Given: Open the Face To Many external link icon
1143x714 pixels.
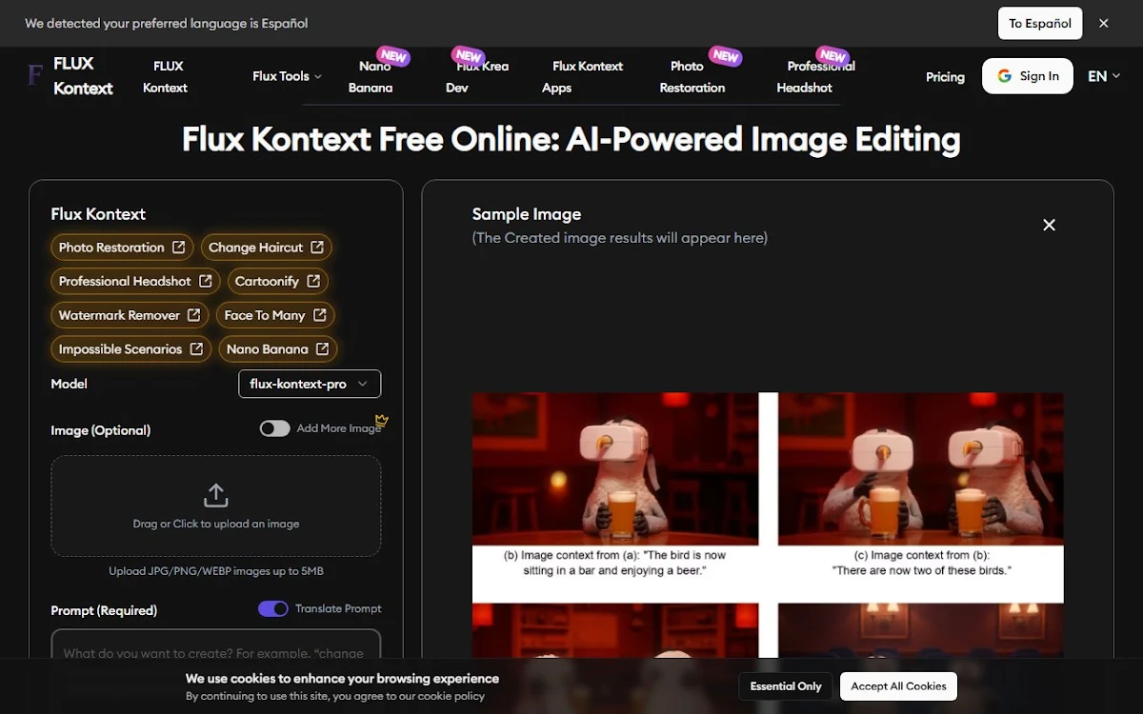Looking at the screenshot, I should coord(320,315).
